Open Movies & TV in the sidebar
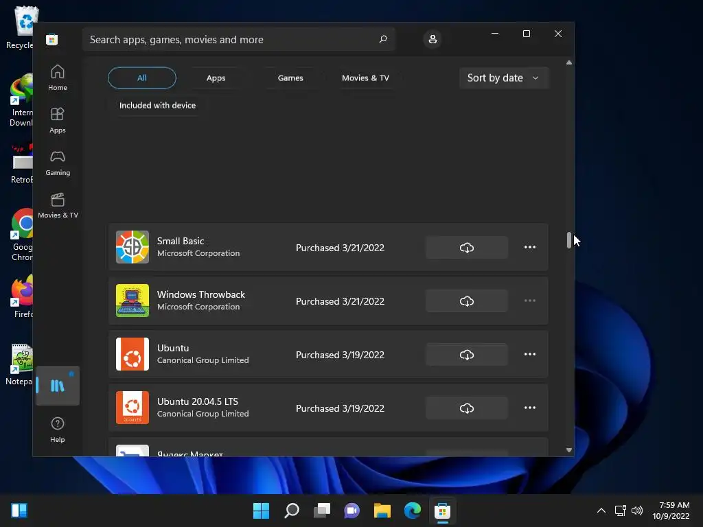The width and height of the screenshot is (703, 527). (x=58, y=205)
